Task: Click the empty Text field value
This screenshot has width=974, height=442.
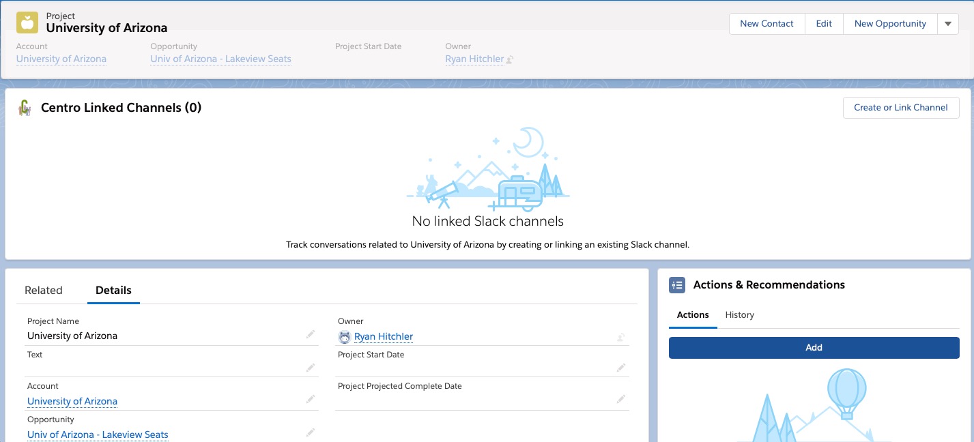Action: pos(171,368)
